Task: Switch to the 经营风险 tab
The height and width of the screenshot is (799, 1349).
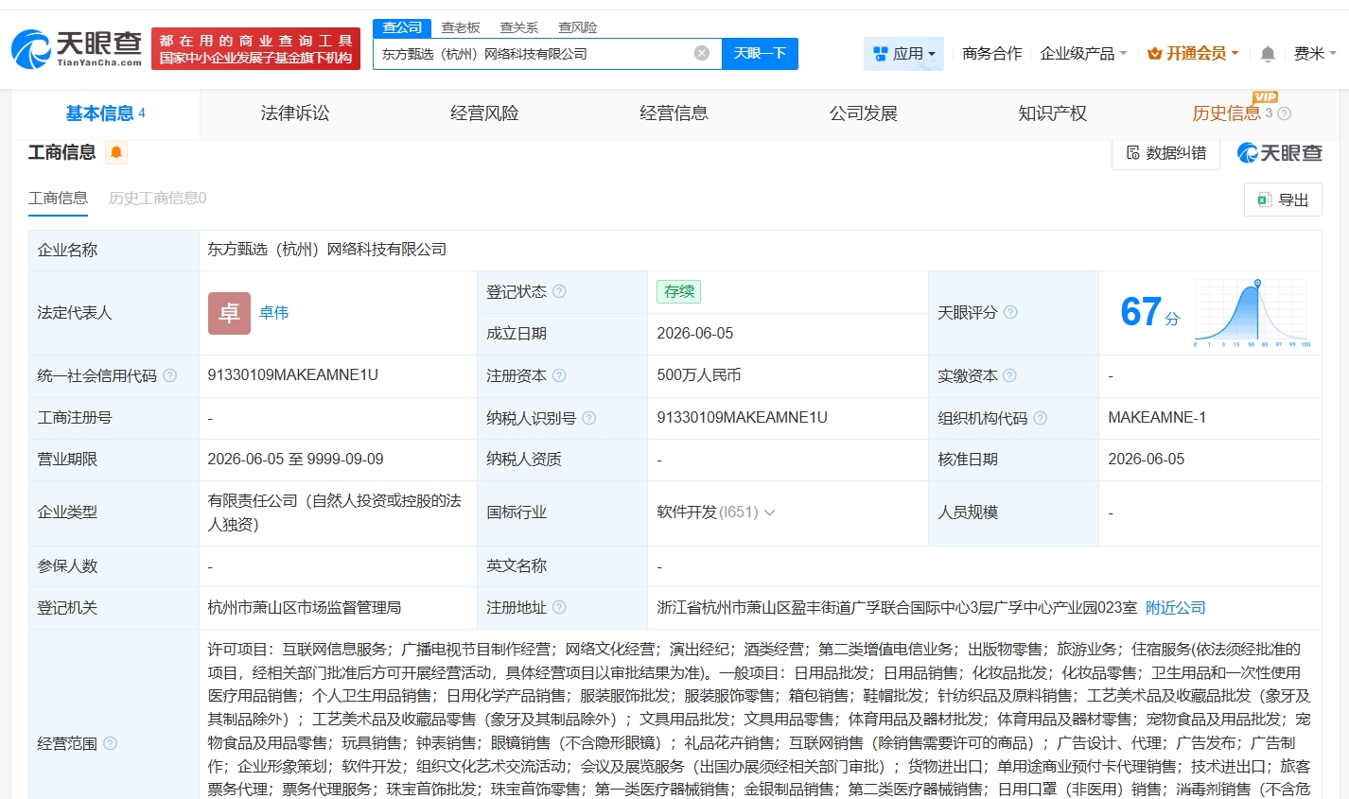Action: (484, 113)
